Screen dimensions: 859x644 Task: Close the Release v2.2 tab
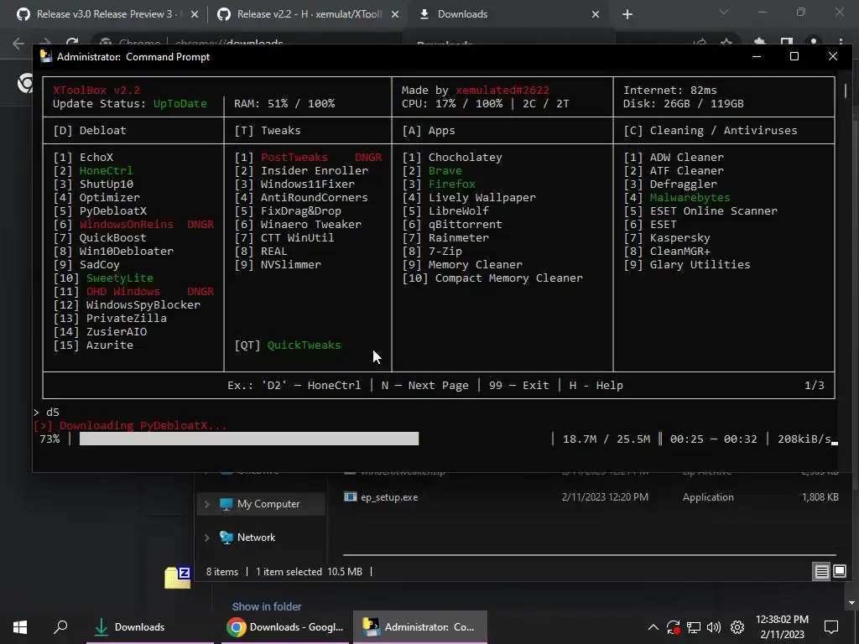click(x=394, y=15)
